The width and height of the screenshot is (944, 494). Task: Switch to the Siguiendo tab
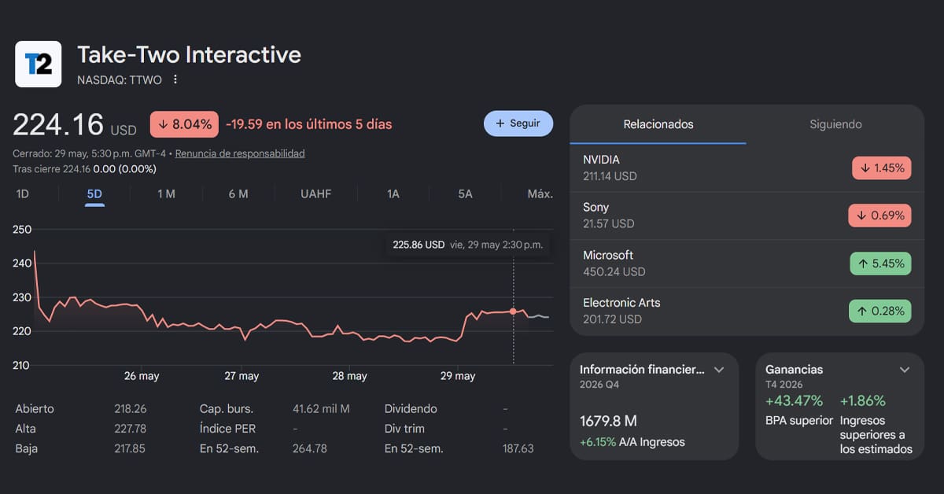click(x=835, y=124)
